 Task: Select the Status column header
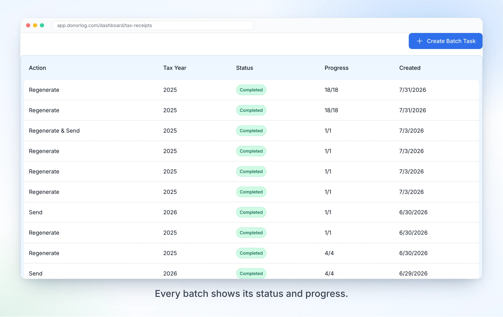(244, 68)
